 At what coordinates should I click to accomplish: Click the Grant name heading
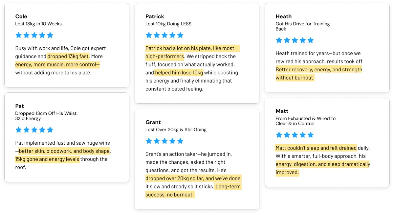pos(153,122)
